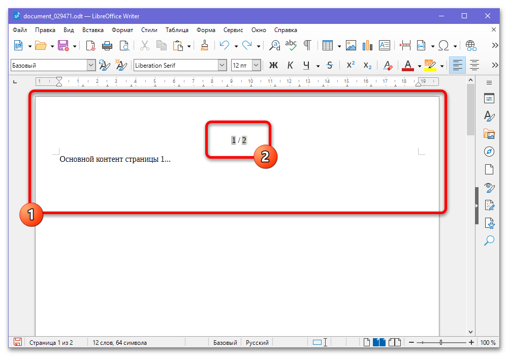Open Find and Replace
Image resolution: width=508 pixels, height=356 pixels.
(x=275, y=46)
